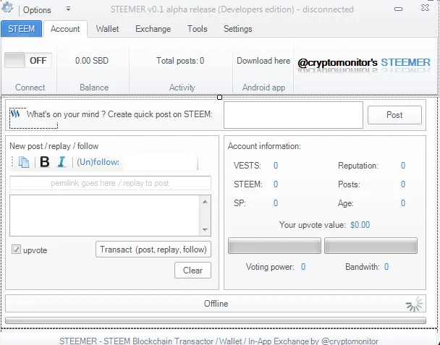Open the Wallet tab
This screenshot has height=345, width=440.
(x=108, y=29)
